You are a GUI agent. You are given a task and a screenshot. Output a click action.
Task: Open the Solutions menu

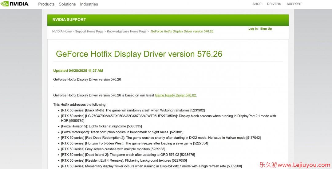pos(67,4)
